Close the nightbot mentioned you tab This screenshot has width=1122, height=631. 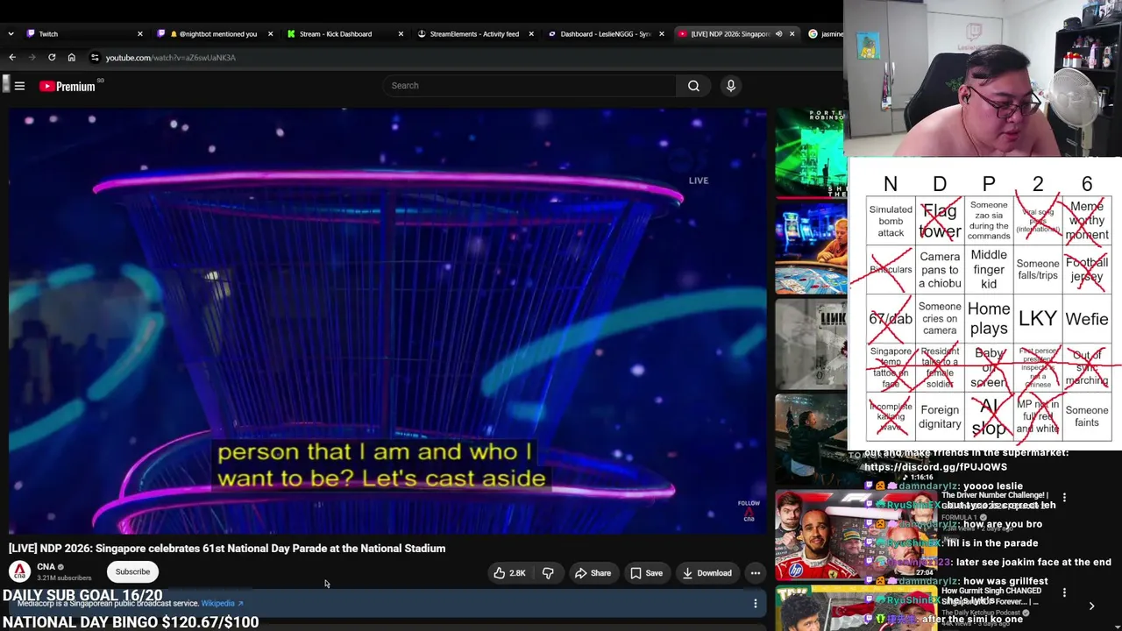[270, 34]
